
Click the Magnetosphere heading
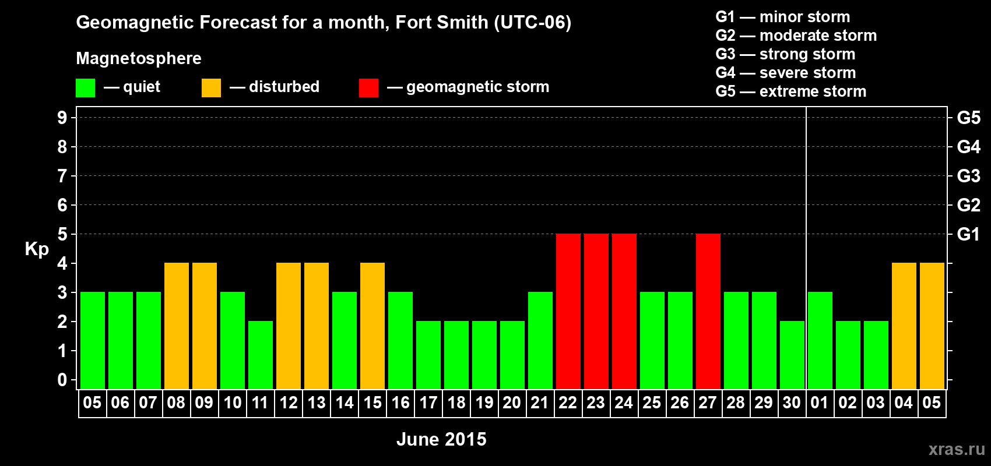pyautogui.click(x=139, y=58)
